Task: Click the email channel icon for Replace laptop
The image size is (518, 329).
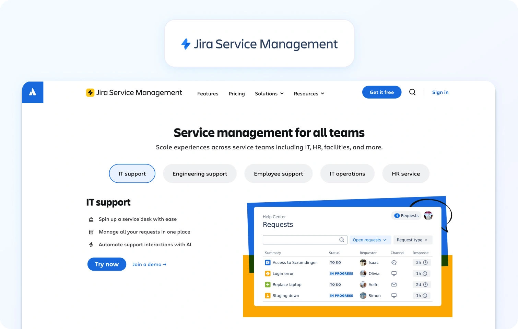Action: 394,284
